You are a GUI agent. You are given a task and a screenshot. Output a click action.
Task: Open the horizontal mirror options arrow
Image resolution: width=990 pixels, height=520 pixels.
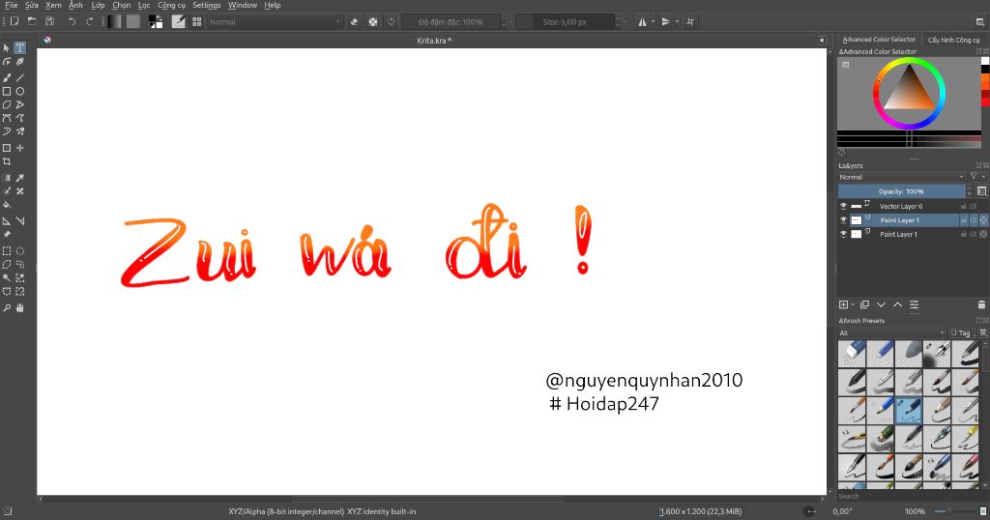click(x=653, y=21)
